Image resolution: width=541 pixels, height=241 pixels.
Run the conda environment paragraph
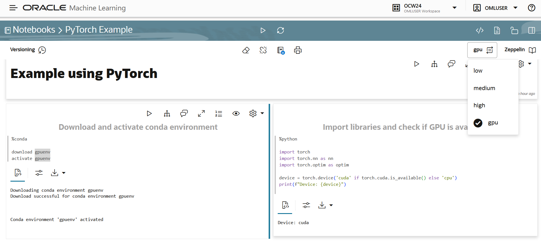click(149, 113)
